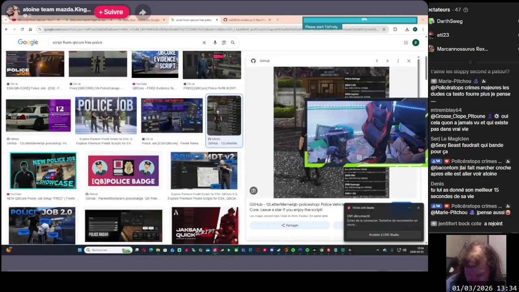Screen dimensions: 519x292
Task: Click the info icon beside spectators count
Action: click(x=465, y=10)
